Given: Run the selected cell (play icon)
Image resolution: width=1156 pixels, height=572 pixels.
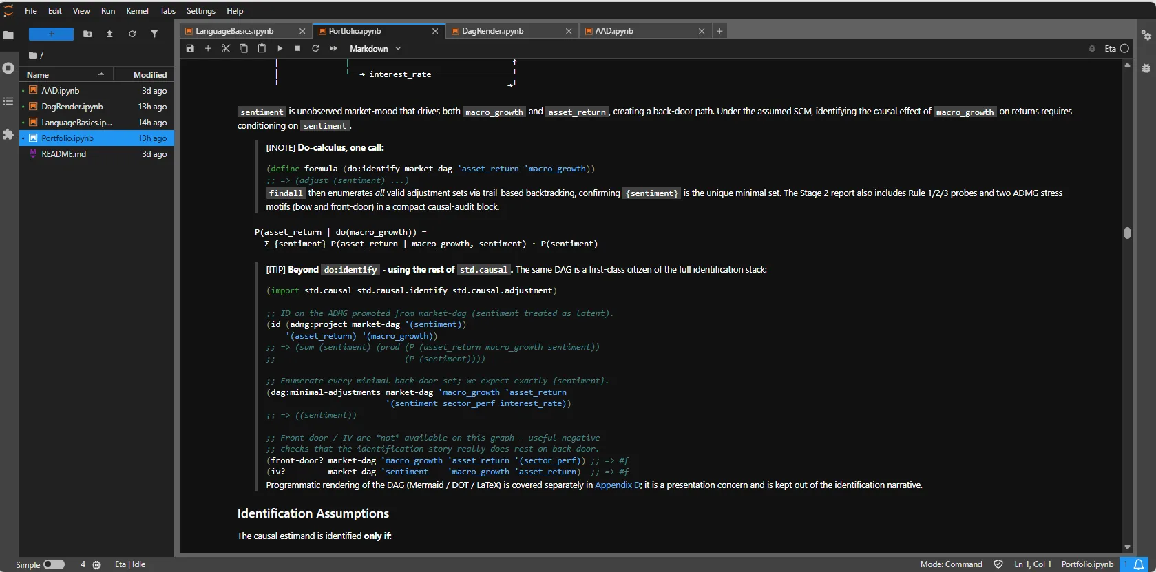Looking at the screenshot, I should pyautogui.click(x=280, y=48).
